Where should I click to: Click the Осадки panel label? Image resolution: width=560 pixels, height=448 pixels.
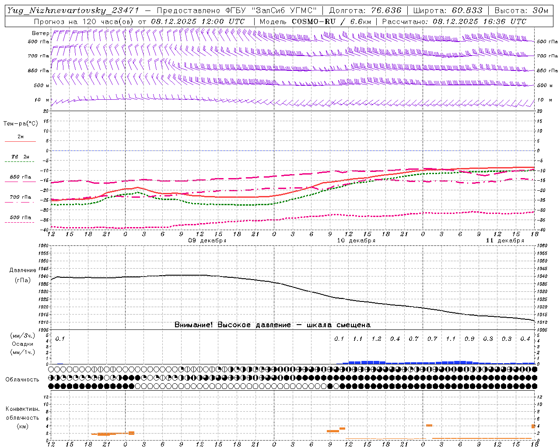point(23,344)
